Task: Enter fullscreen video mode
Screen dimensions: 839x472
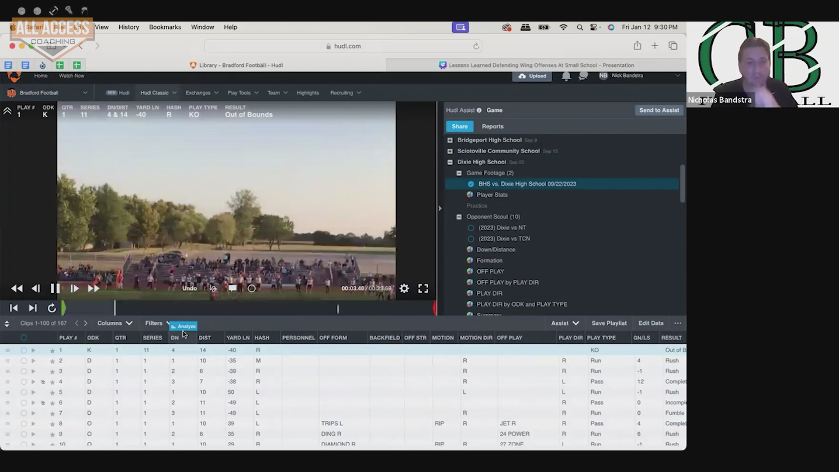Action: tap(423, 288)
